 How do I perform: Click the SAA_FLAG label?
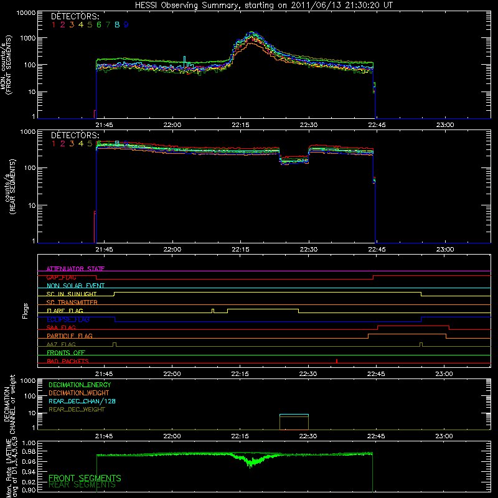pos(61,327)
